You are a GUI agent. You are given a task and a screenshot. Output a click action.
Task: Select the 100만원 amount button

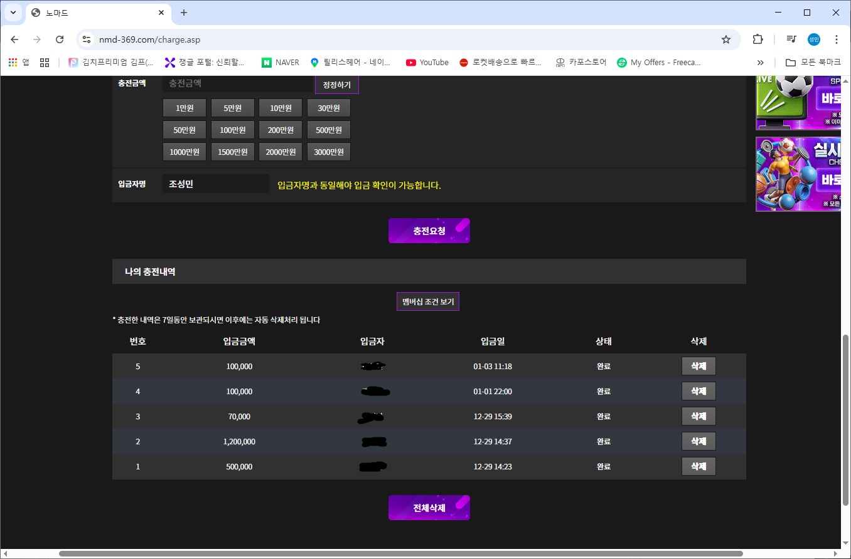pos(233,130)
